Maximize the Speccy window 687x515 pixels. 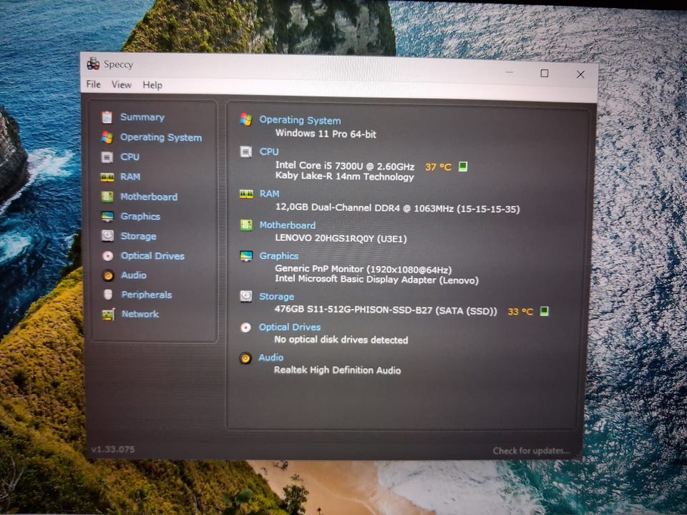point(544,73)
